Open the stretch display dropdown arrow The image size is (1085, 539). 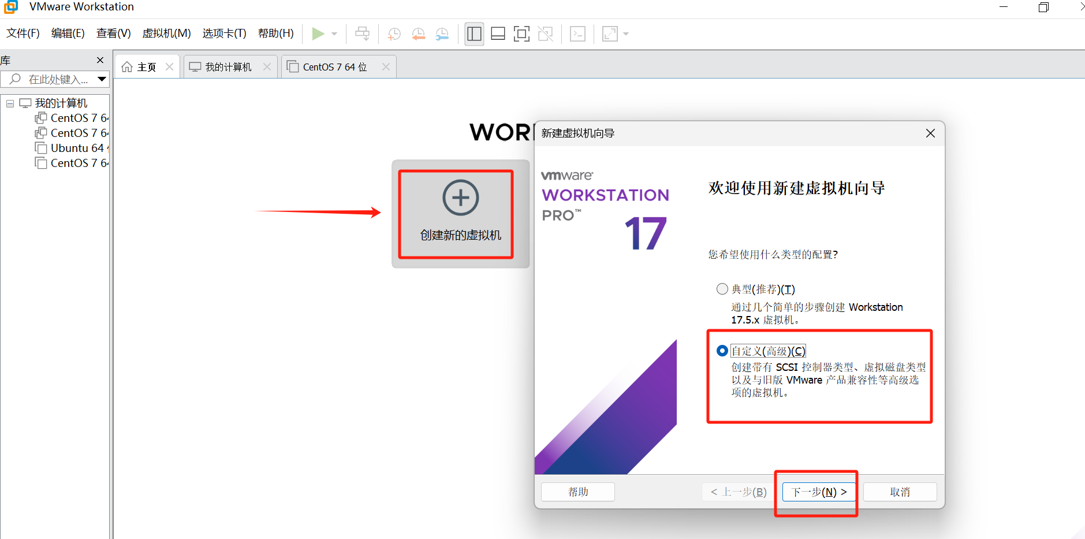[626, 34]
